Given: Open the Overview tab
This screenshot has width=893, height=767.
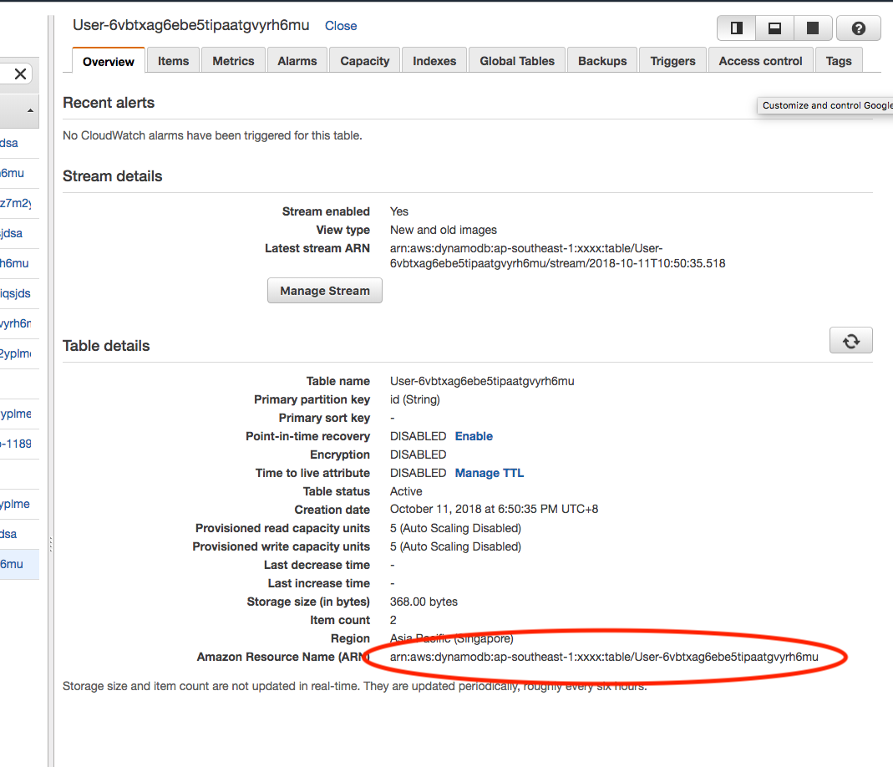Looking at the screenshot, I should click(109, 61).
